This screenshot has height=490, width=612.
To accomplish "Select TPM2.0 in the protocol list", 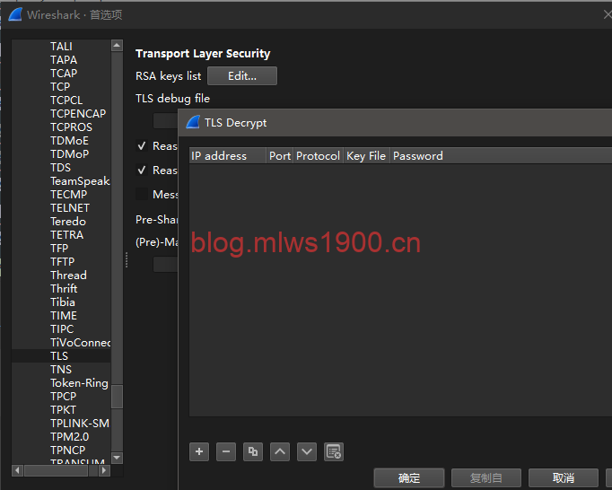I will (69, 437).
